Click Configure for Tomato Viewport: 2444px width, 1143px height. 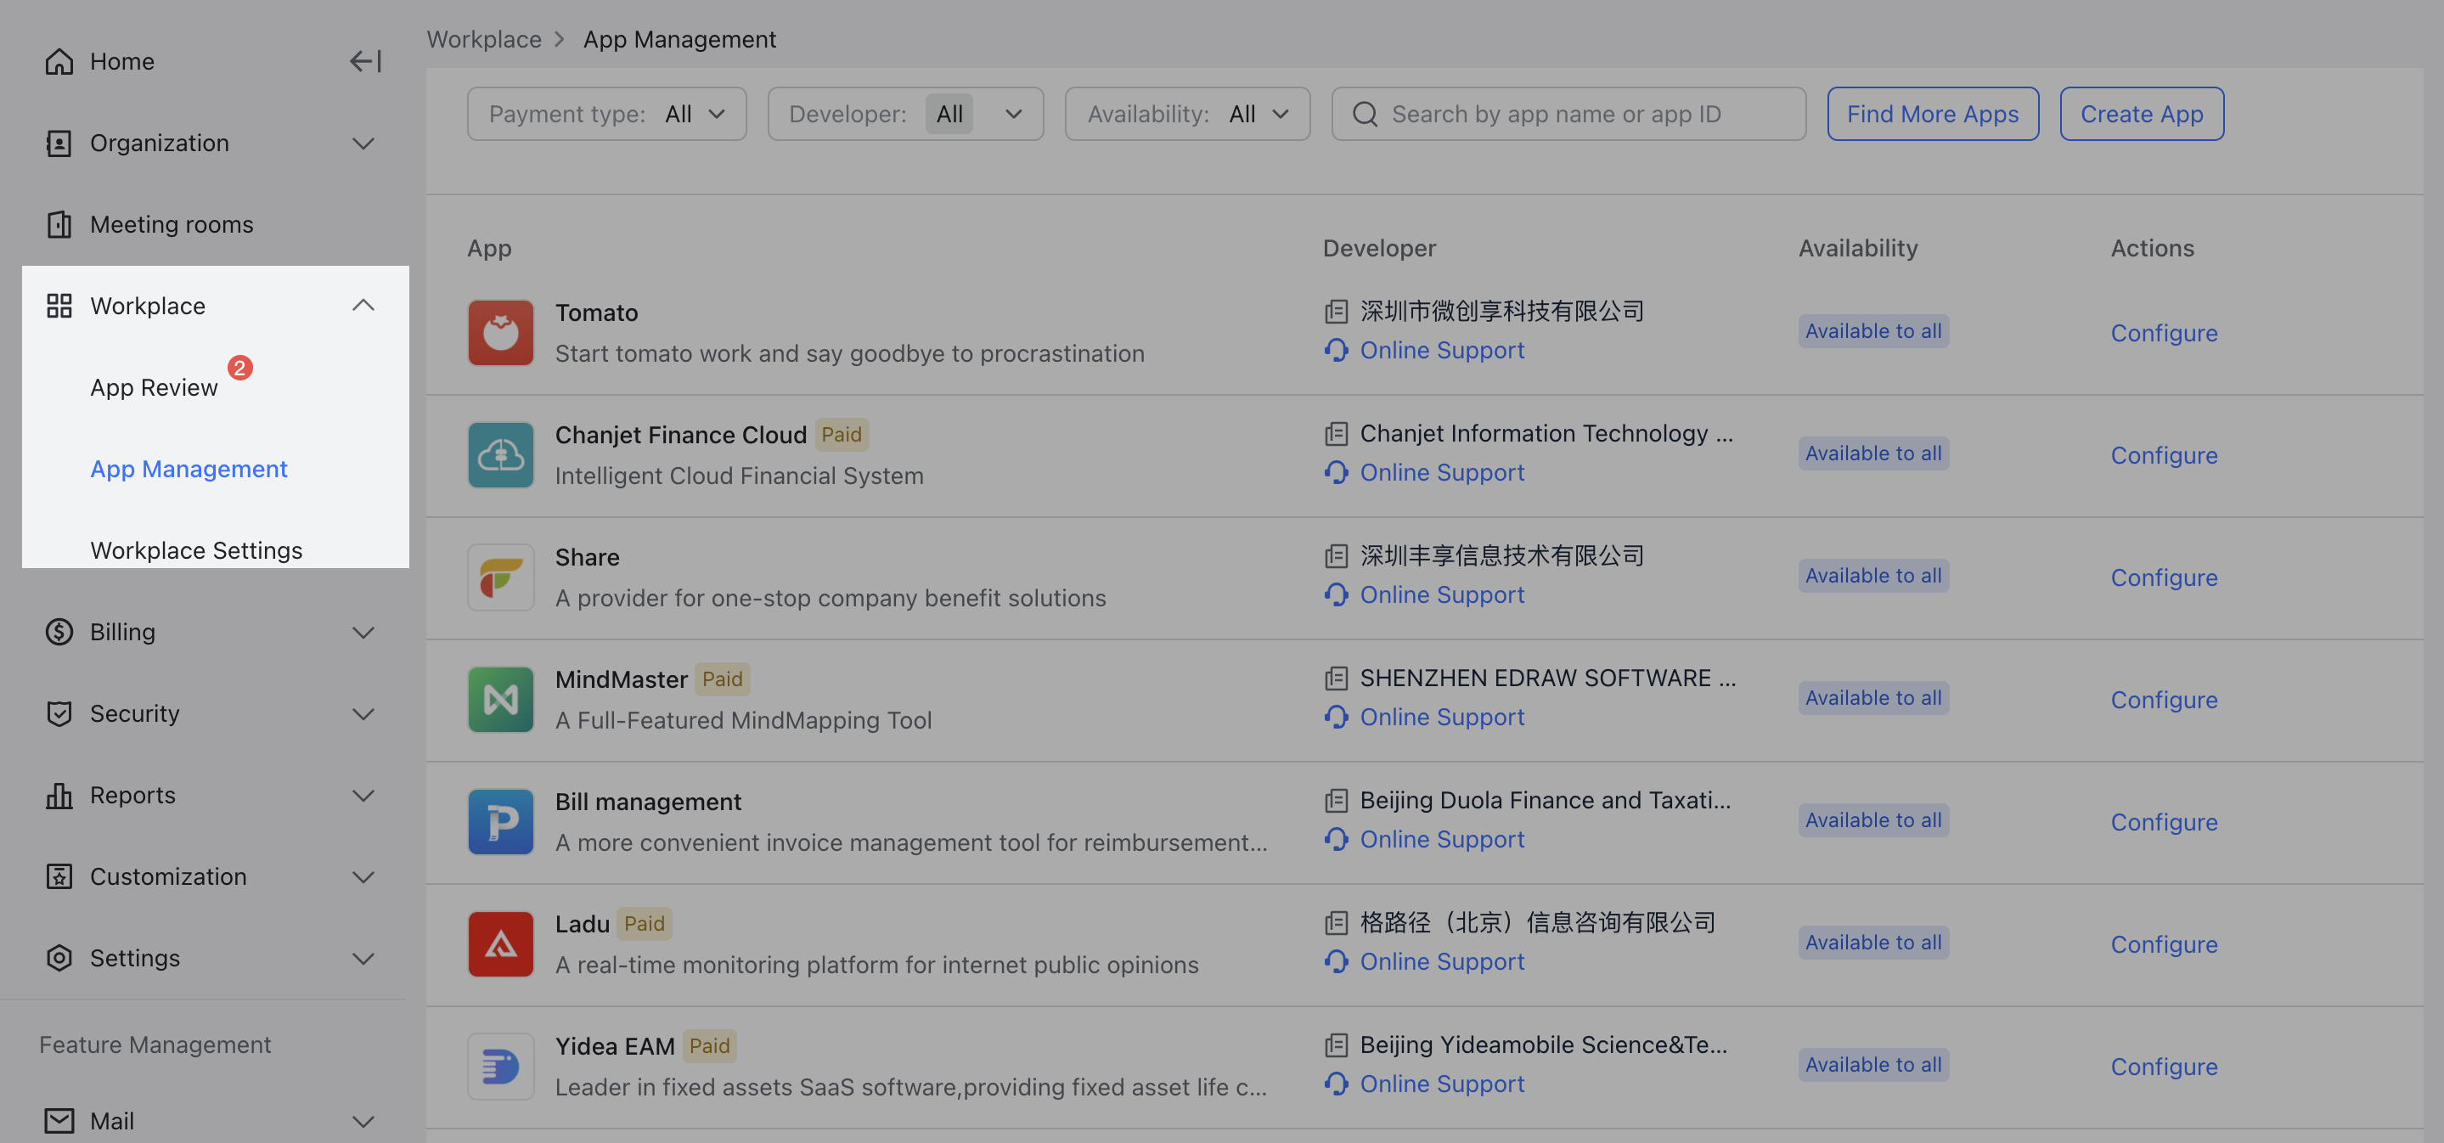click(2164, 333)
